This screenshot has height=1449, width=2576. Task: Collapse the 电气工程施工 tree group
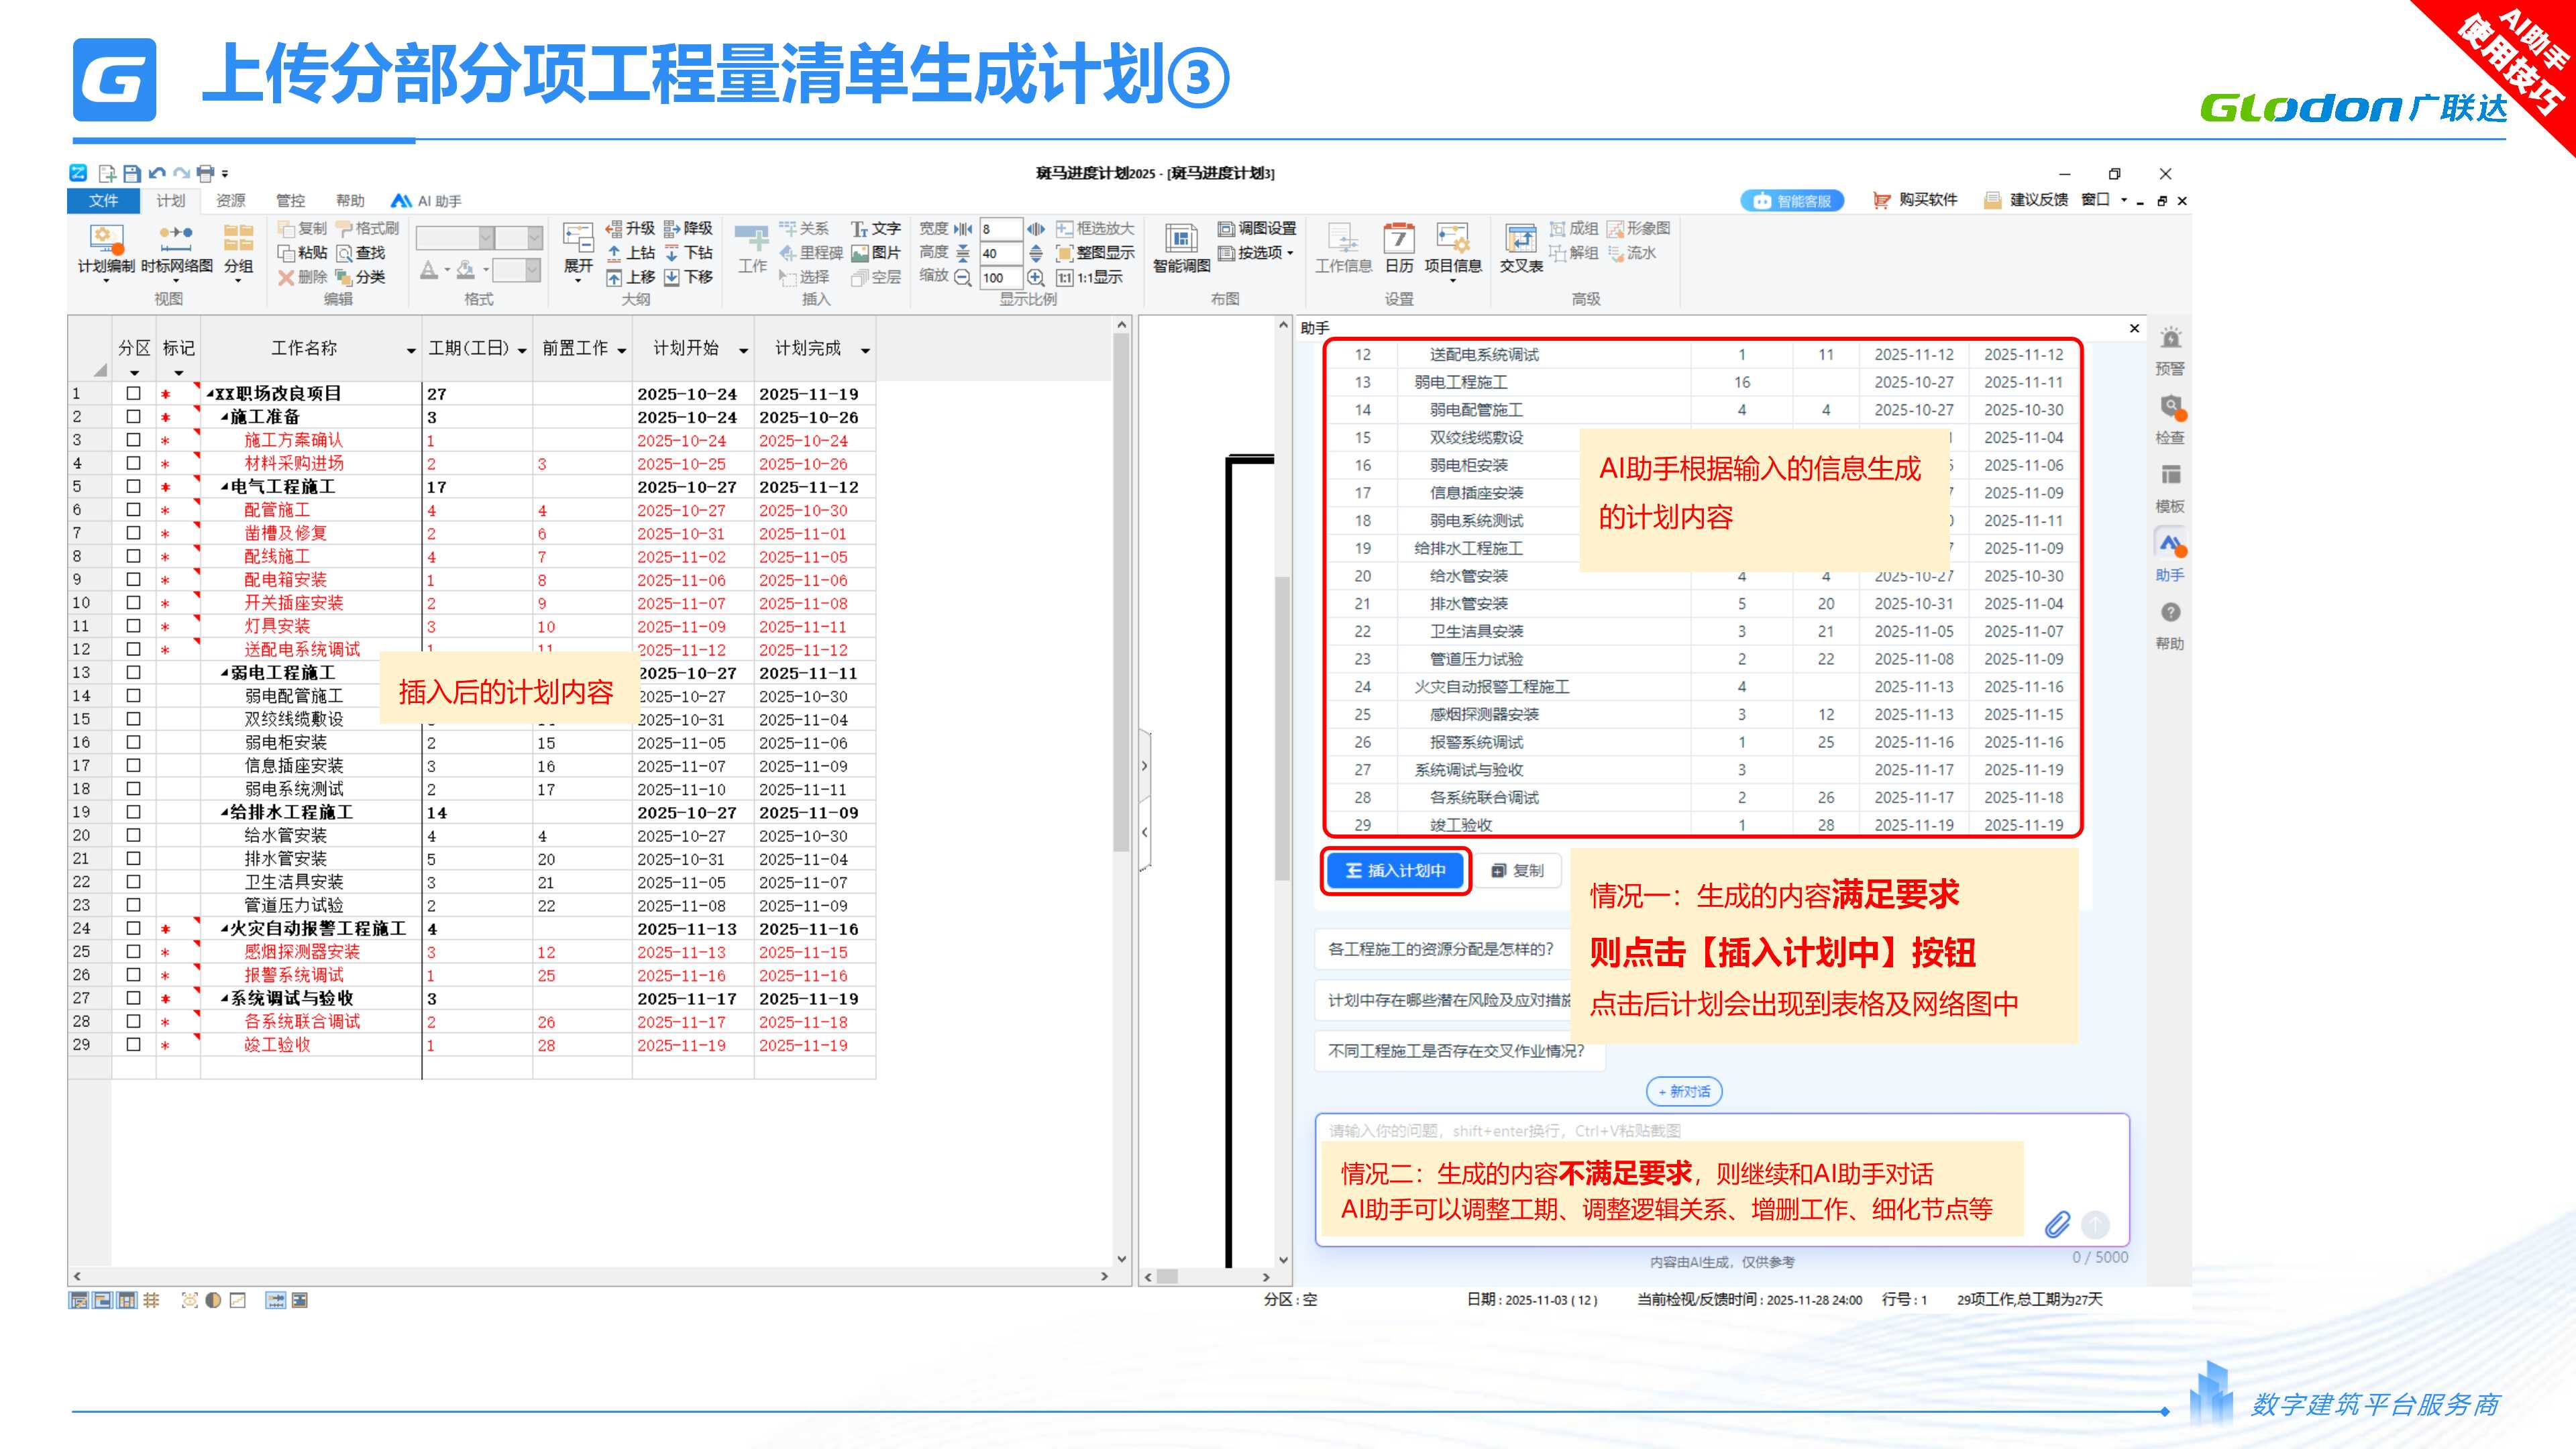coord(225,487)
